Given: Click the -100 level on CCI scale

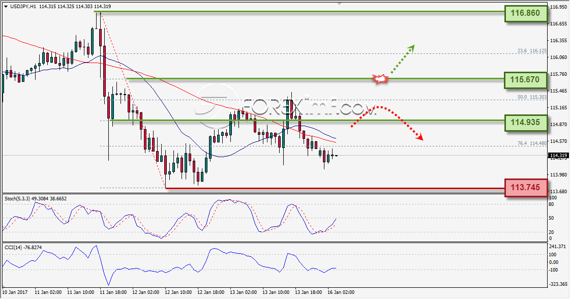Looking at the screenshot, I should coord(554,270).
